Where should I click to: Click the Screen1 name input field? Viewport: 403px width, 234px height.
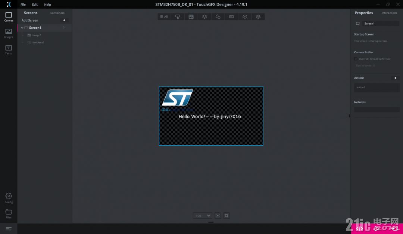381,23
